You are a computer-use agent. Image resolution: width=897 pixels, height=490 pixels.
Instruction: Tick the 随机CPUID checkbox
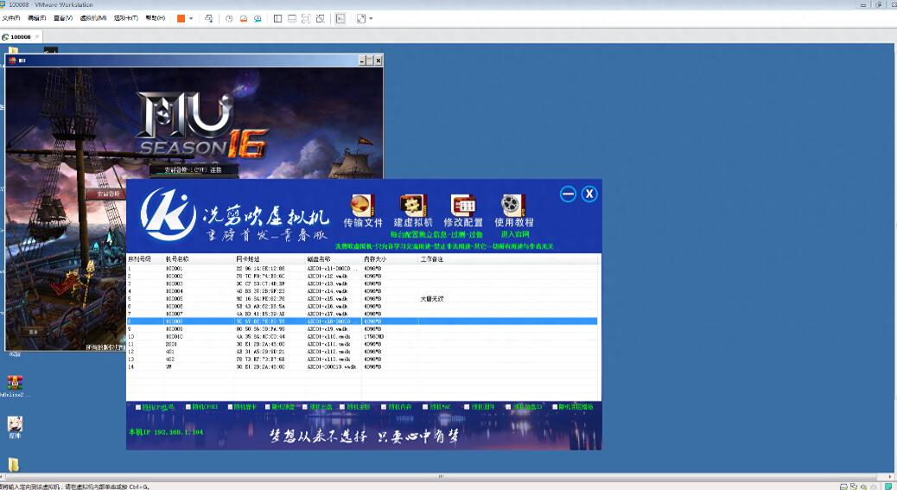coord(188,407)
